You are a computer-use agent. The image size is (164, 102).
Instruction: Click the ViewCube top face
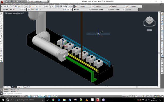149,18
